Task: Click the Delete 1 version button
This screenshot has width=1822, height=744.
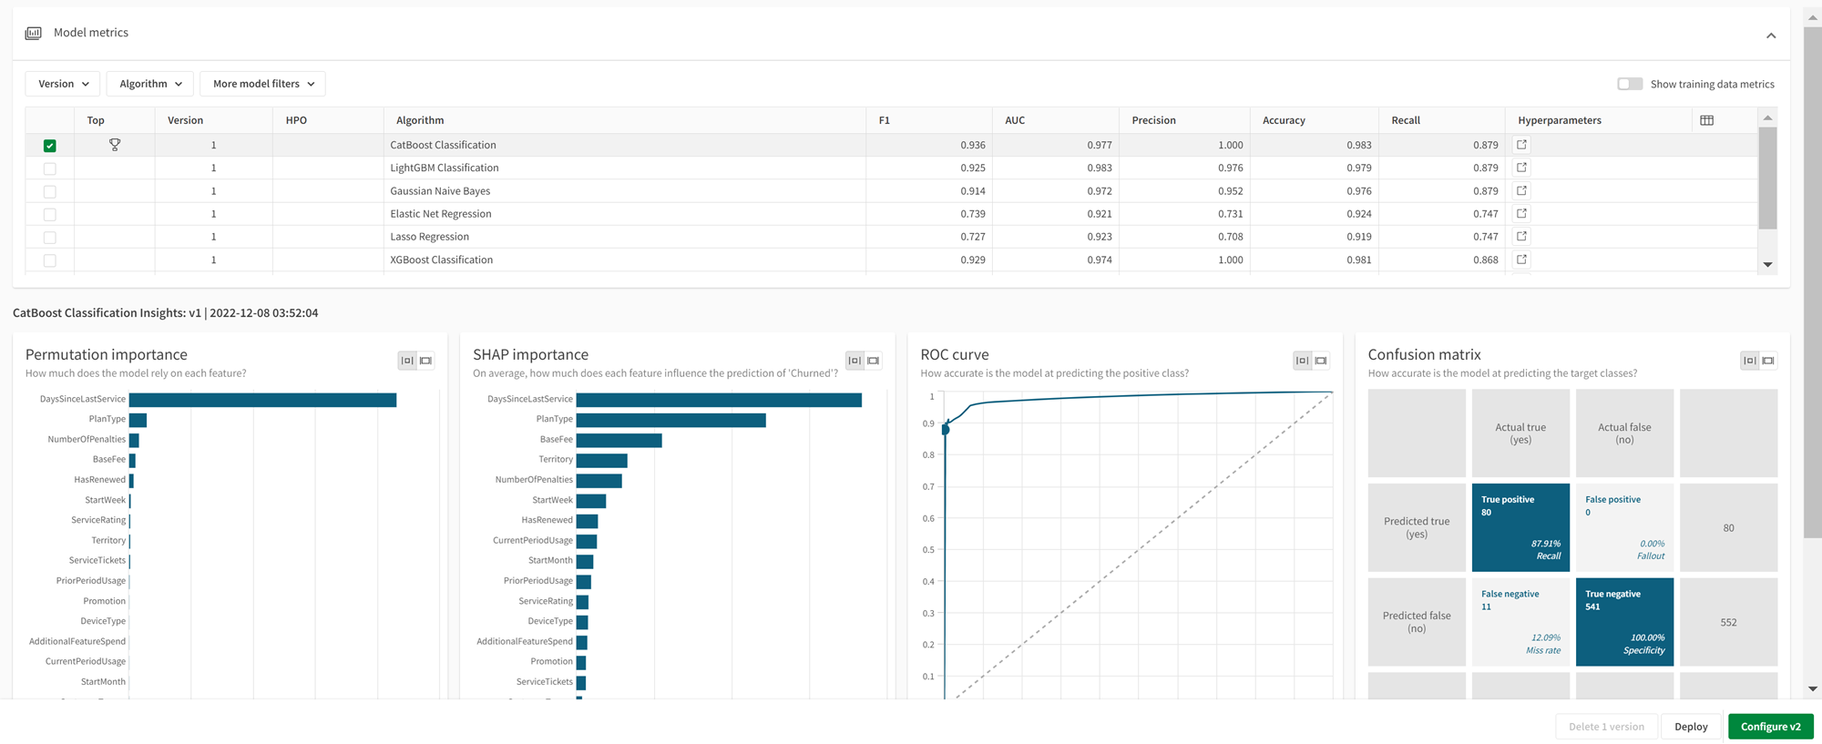Action: coord(1606,727)
